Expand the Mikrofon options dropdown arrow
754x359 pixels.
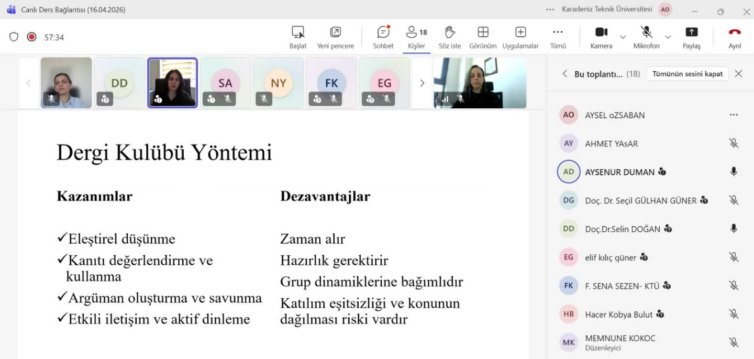pyautogui.click(x=668, y=37)
